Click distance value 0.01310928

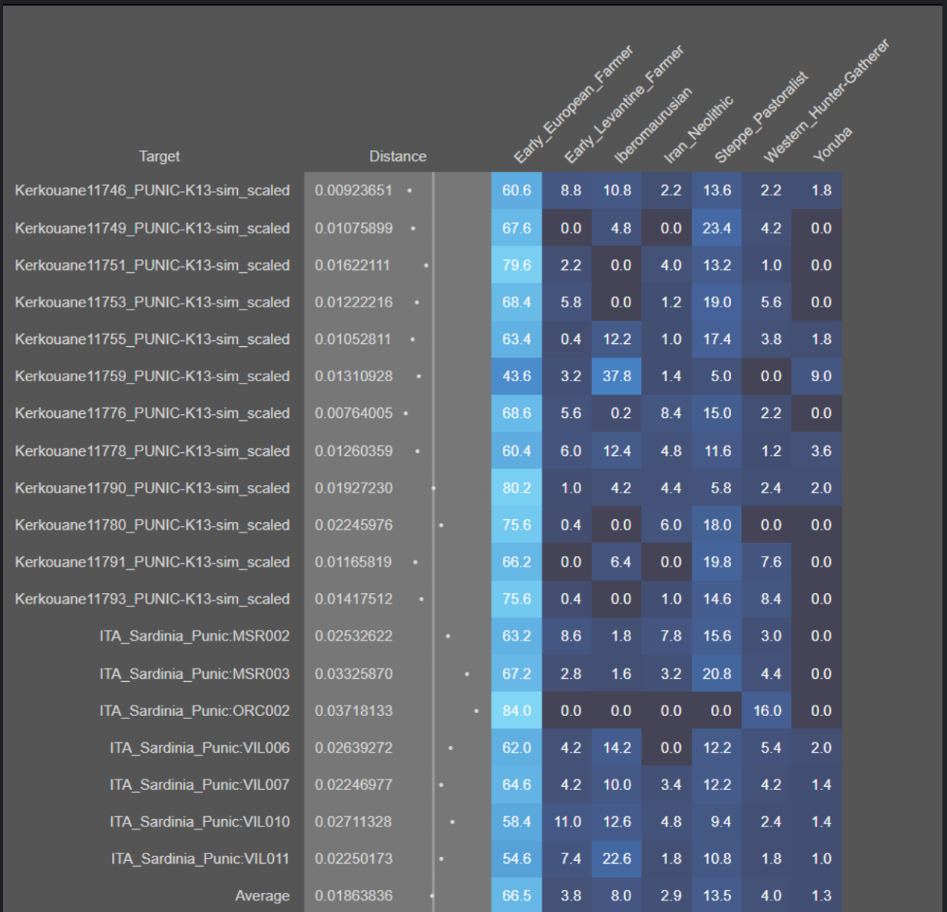click(x=353, y=376)
